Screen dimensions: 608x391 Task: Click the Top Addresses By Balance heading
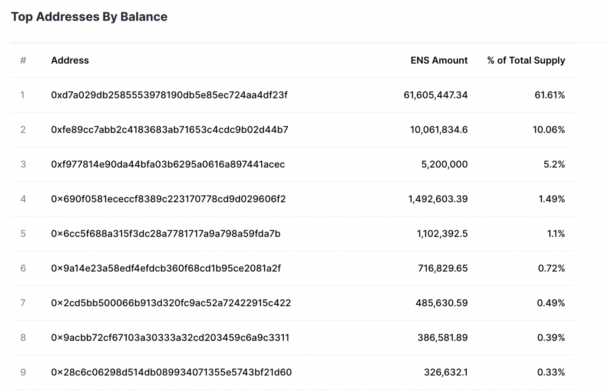(89, 17)
